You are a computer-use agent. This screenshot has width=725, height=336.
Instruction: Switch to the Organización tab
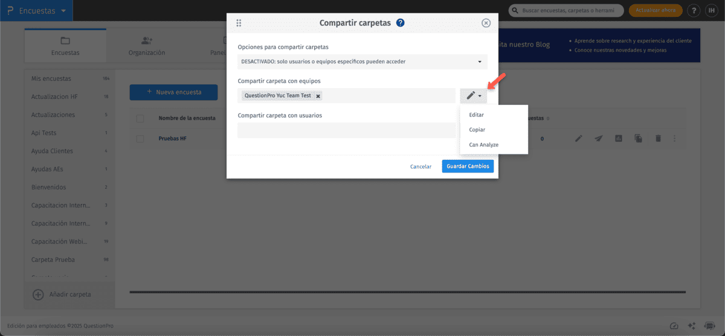point(147,46)
